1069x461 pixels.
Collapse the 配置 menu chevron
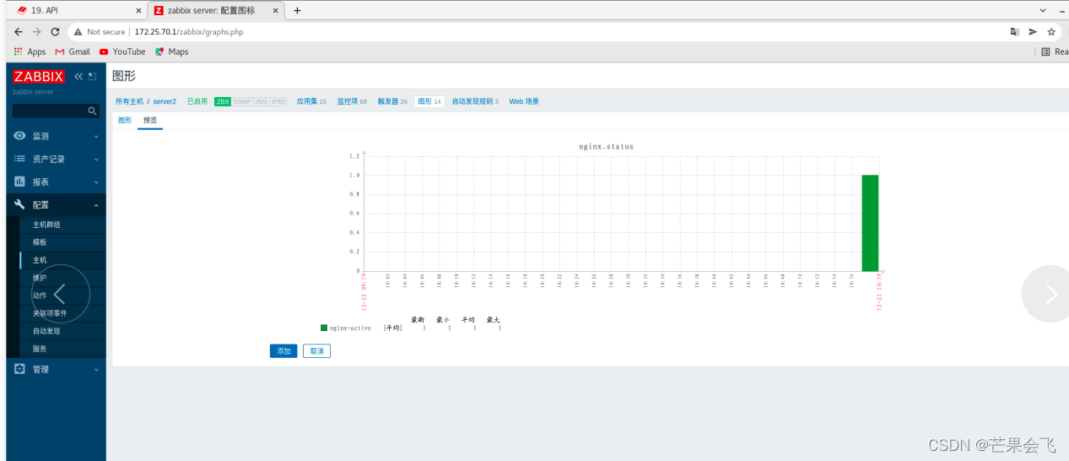click(96, 204)
